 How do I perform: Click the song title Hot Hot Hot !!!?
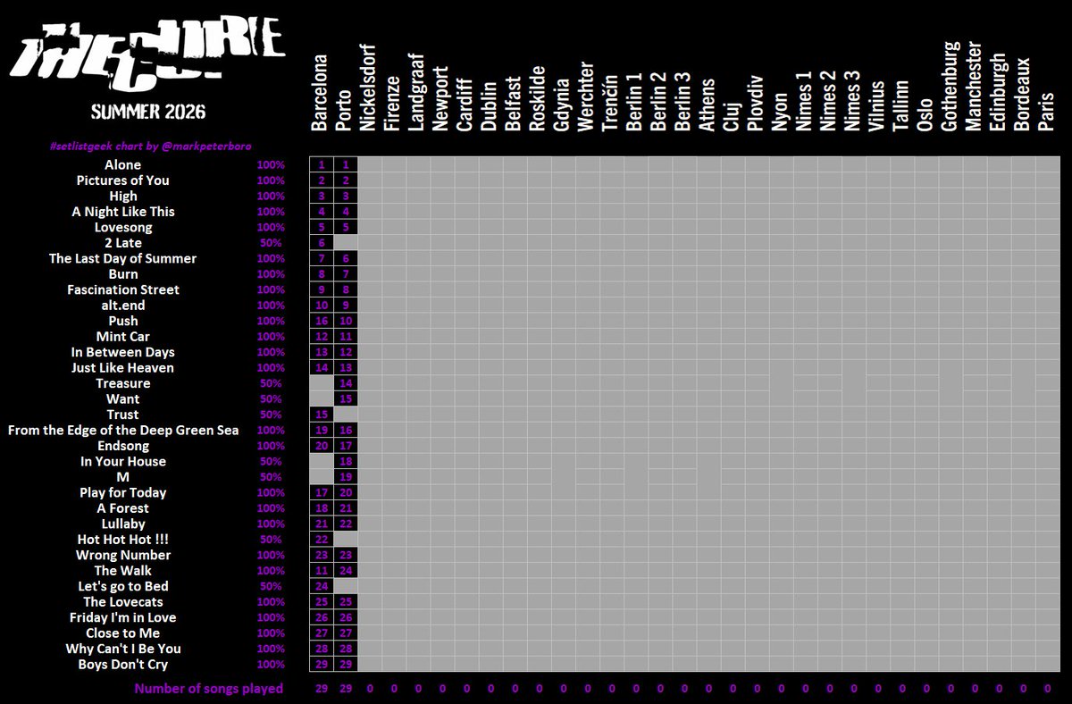pos(123,540)
